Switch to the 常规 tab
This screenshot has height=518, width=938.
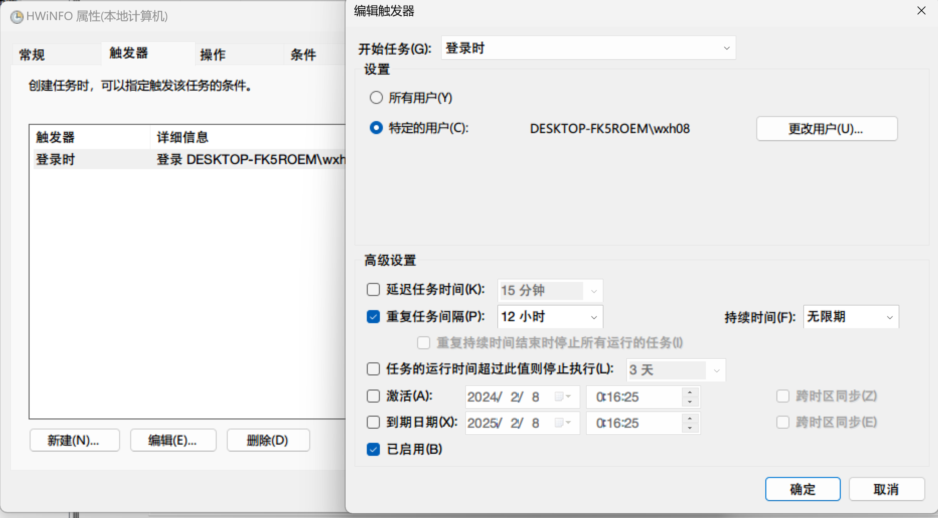click(31, 54)
